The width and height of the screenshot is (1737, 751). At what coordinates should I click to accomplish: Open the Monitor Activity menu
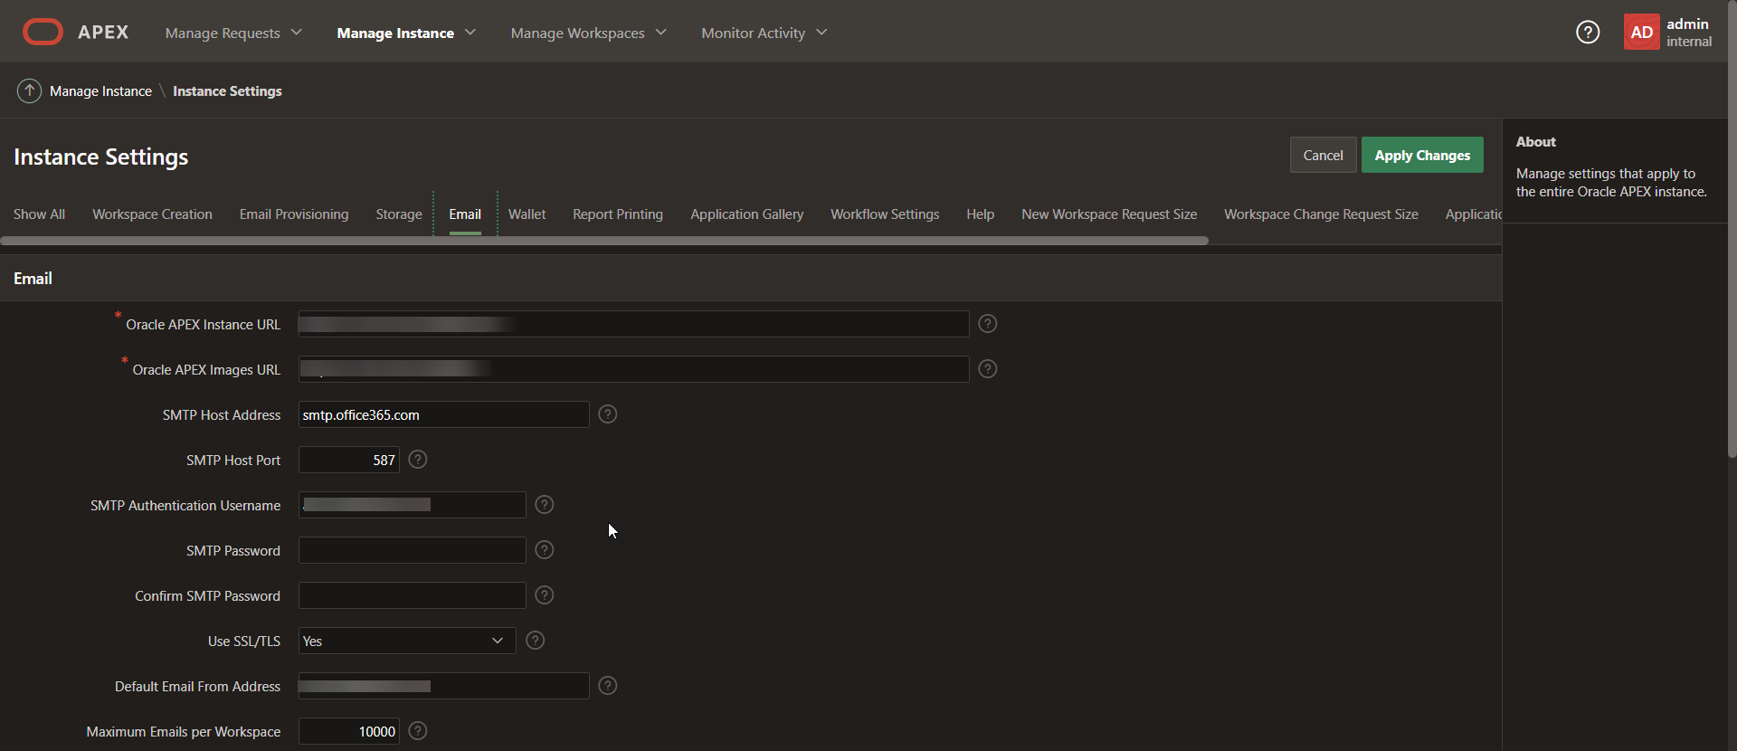764,33
